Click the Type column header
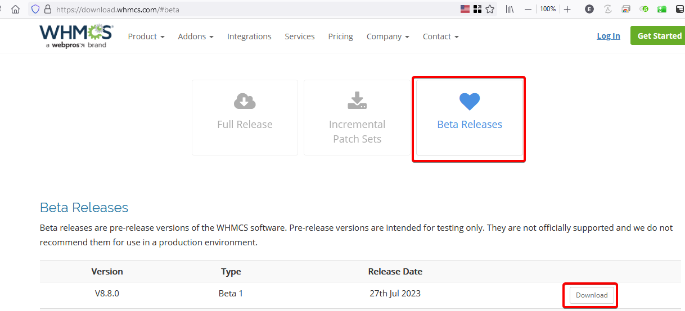The height and width of the screenshot is (311, 685). pos(231,272)
